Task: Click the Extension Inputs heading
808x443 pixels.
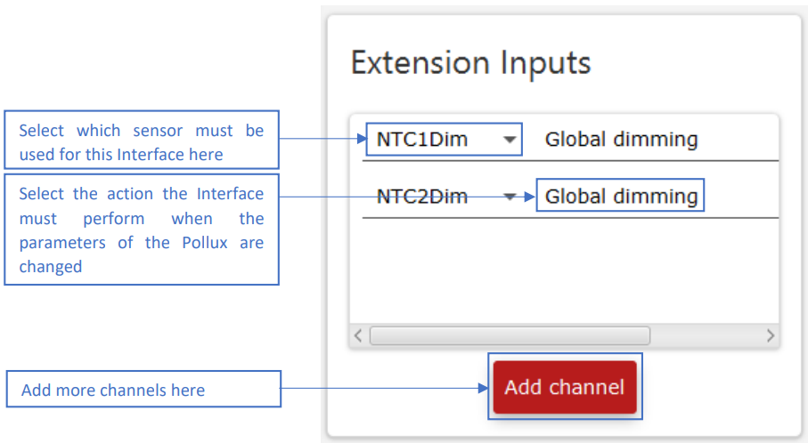Action: (470, 63)
